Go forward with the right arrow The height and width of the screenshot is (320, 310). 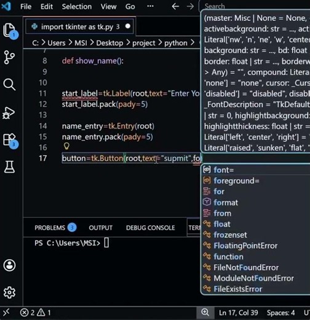point(190,7)
